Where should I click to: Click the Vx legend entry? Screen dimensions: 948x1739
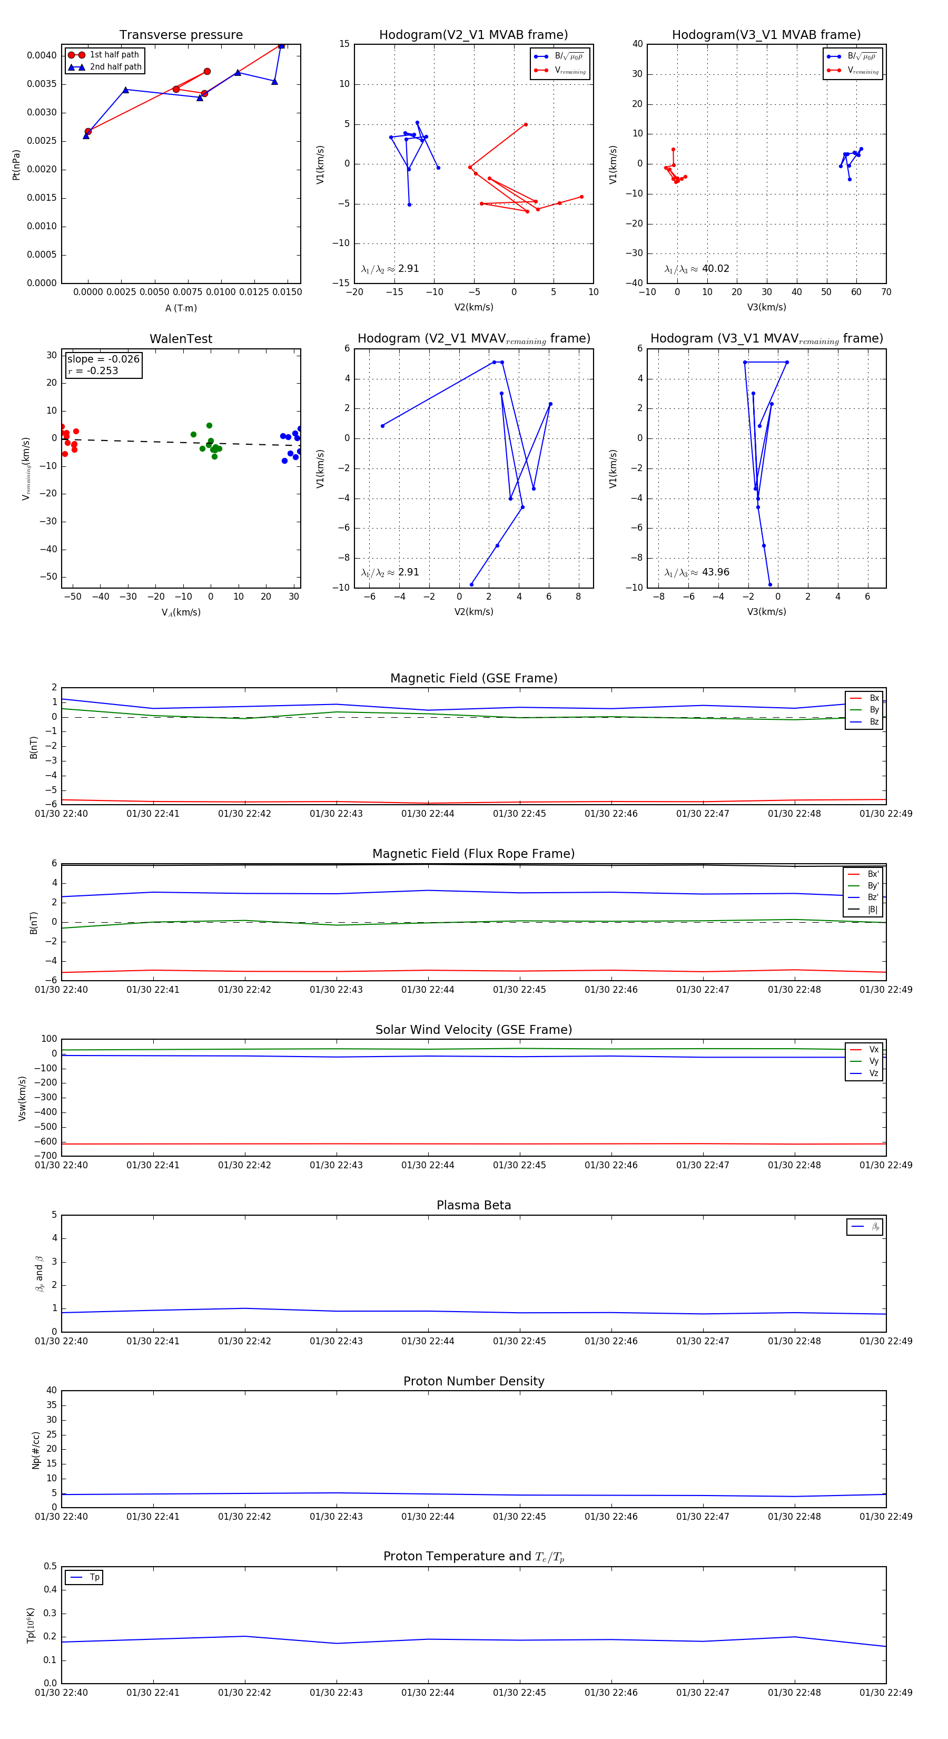click(864, 1050)
